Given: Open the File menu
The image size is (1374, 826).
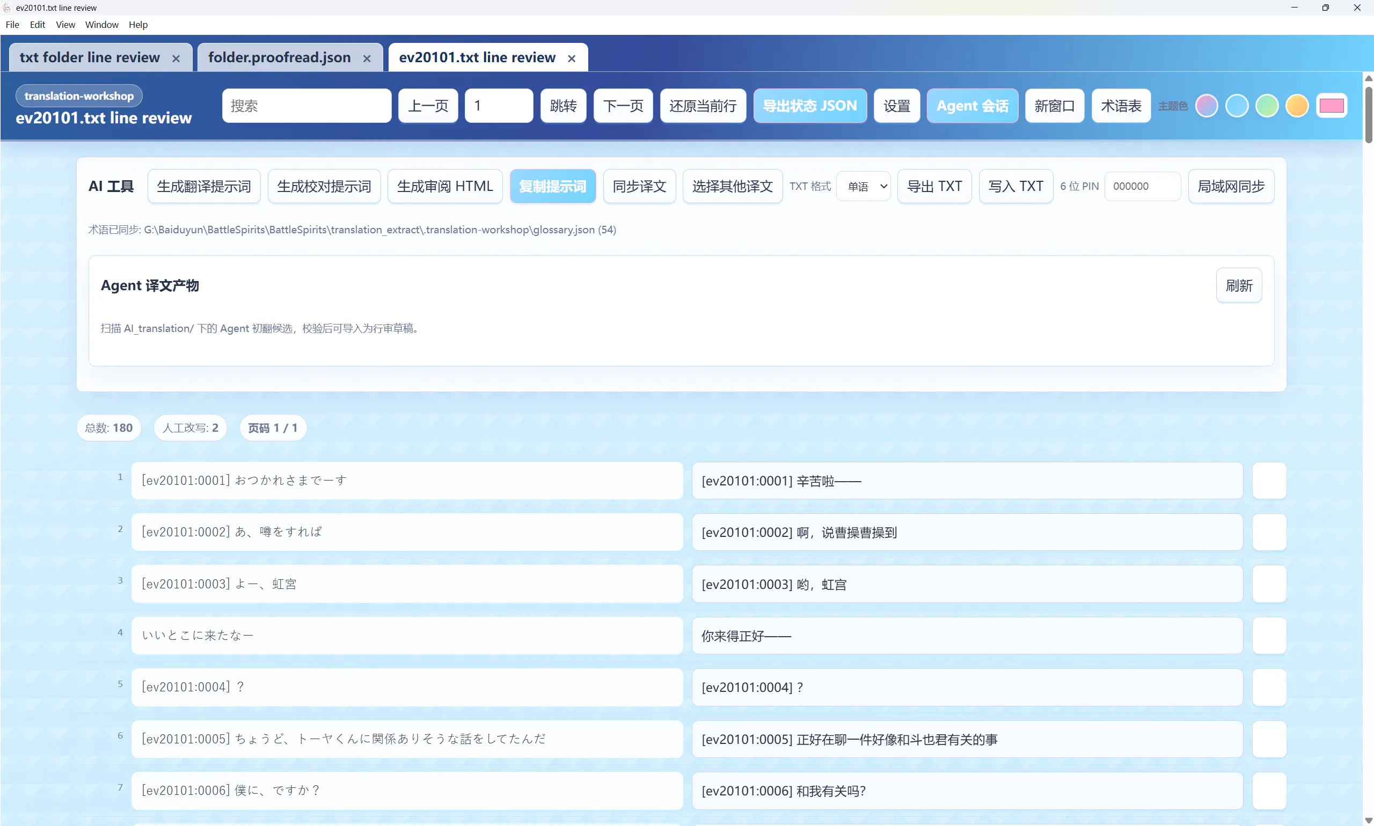Looking at the screenshot, I should coord(12,25).
